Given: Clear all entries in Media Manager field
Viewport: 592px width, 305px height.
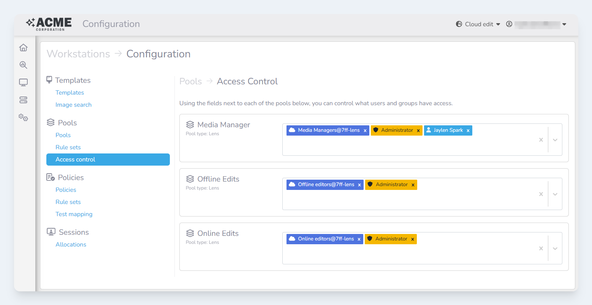Looking at the screenshot, I should pos(541,140).
